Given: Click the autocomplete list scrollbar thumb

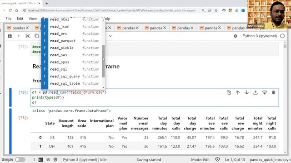Looking at the screenshot, I should point(103,62).
